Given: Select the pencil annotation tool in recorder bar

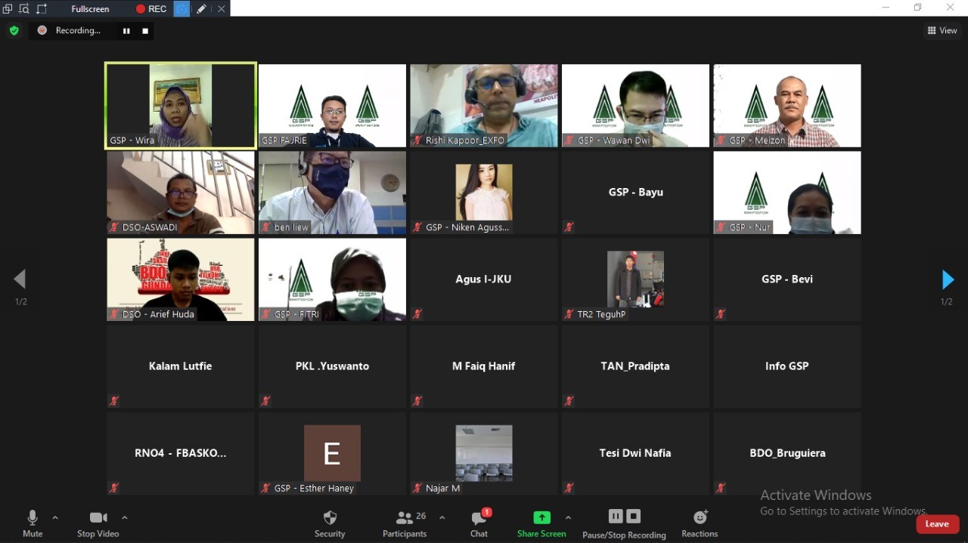Looking at the screenshot, I should [x=201, y=9].
